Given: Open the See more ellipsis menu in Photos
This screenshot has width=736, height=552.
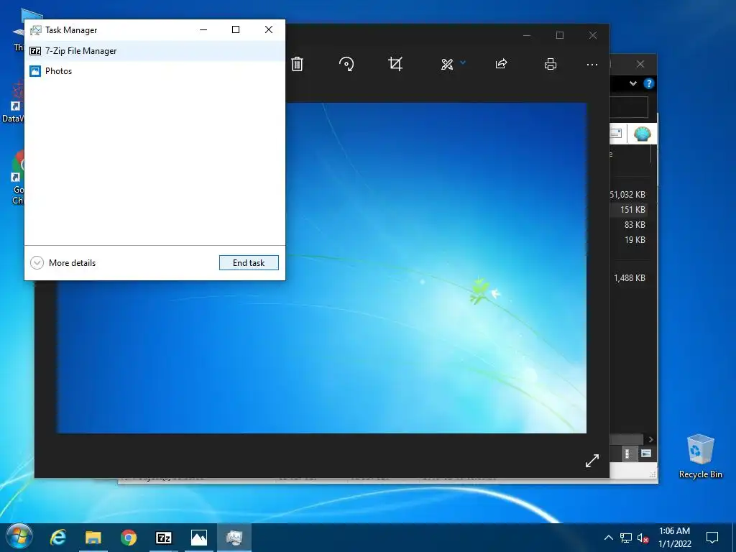Looking at the screenshot, I should pos(592,65).
